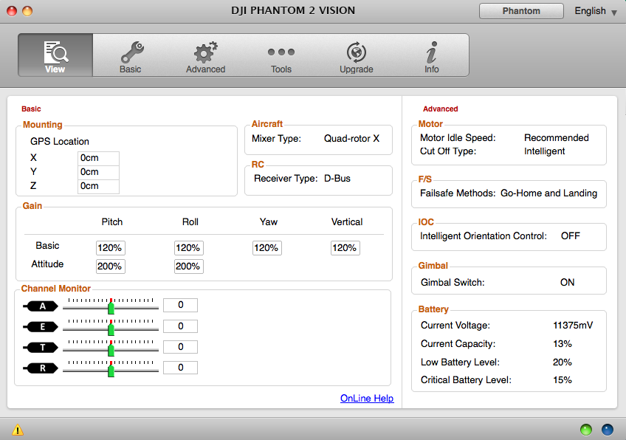Click the 'D-Bus' receiver type value

(x=337, y=179)
